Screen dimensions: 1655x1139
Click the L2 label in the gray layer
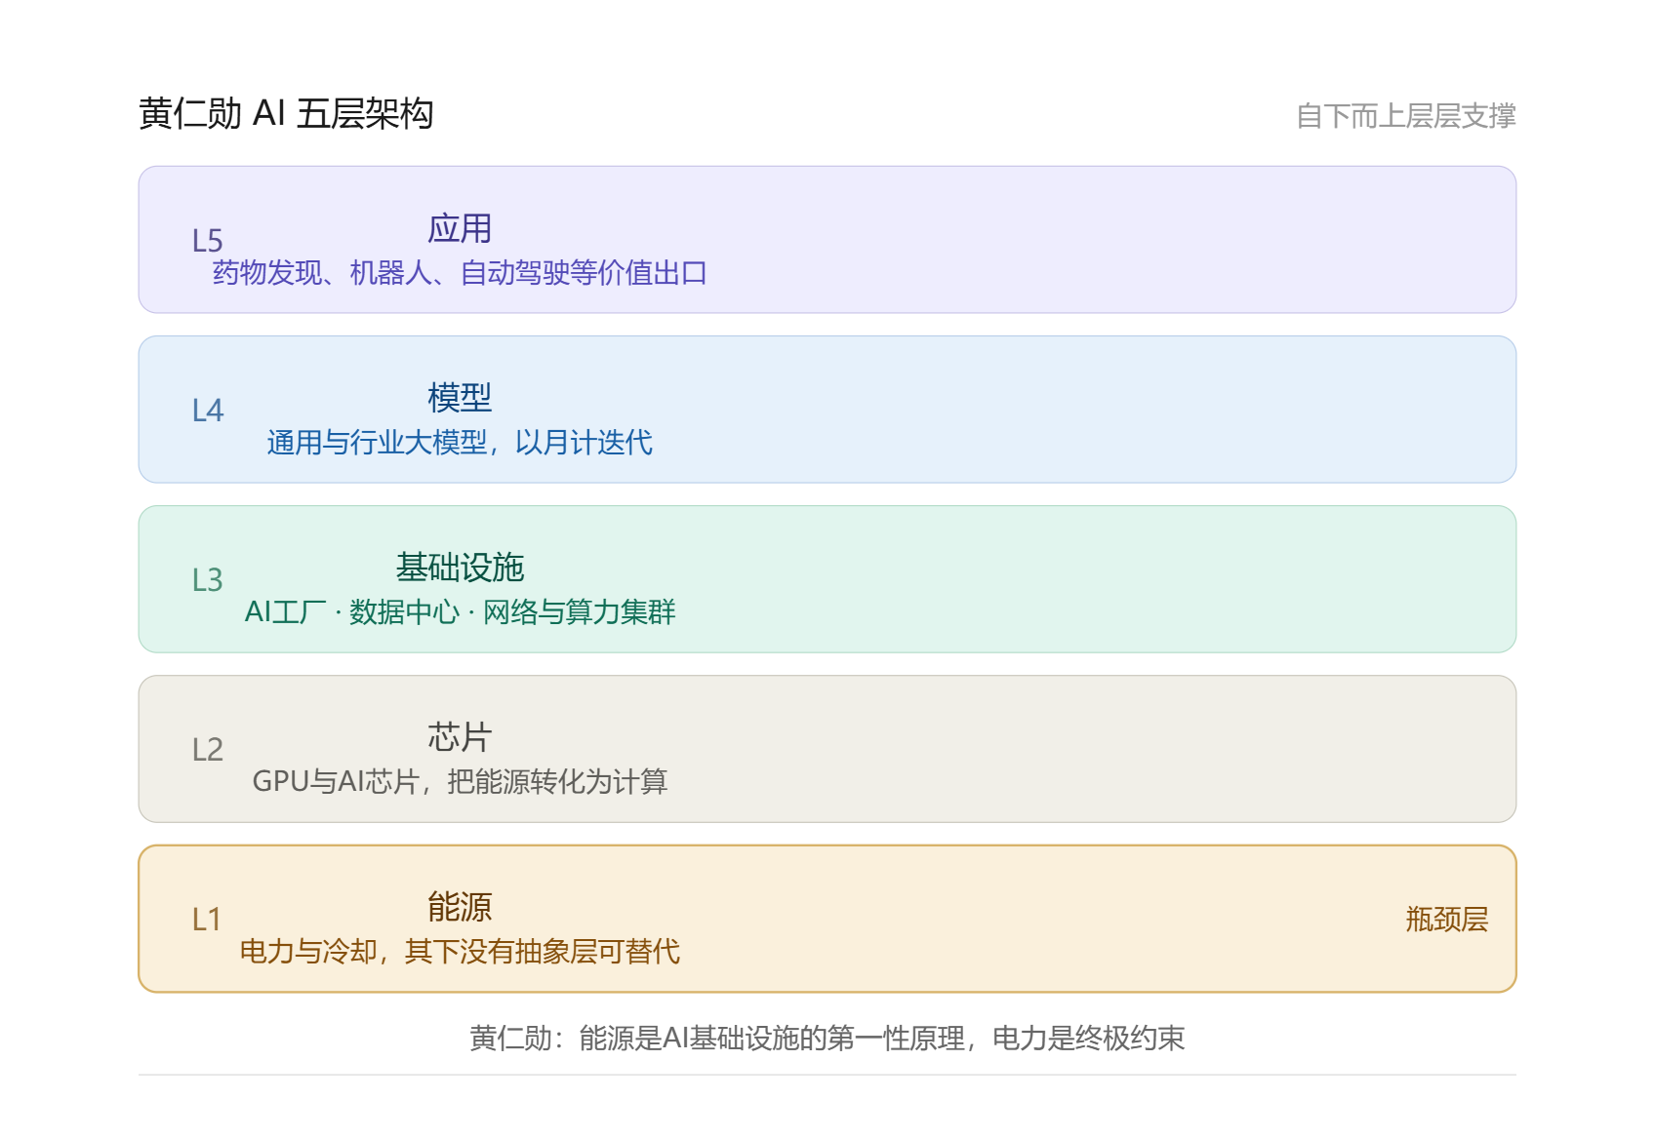pyautogui.click(x=207, y=749)
